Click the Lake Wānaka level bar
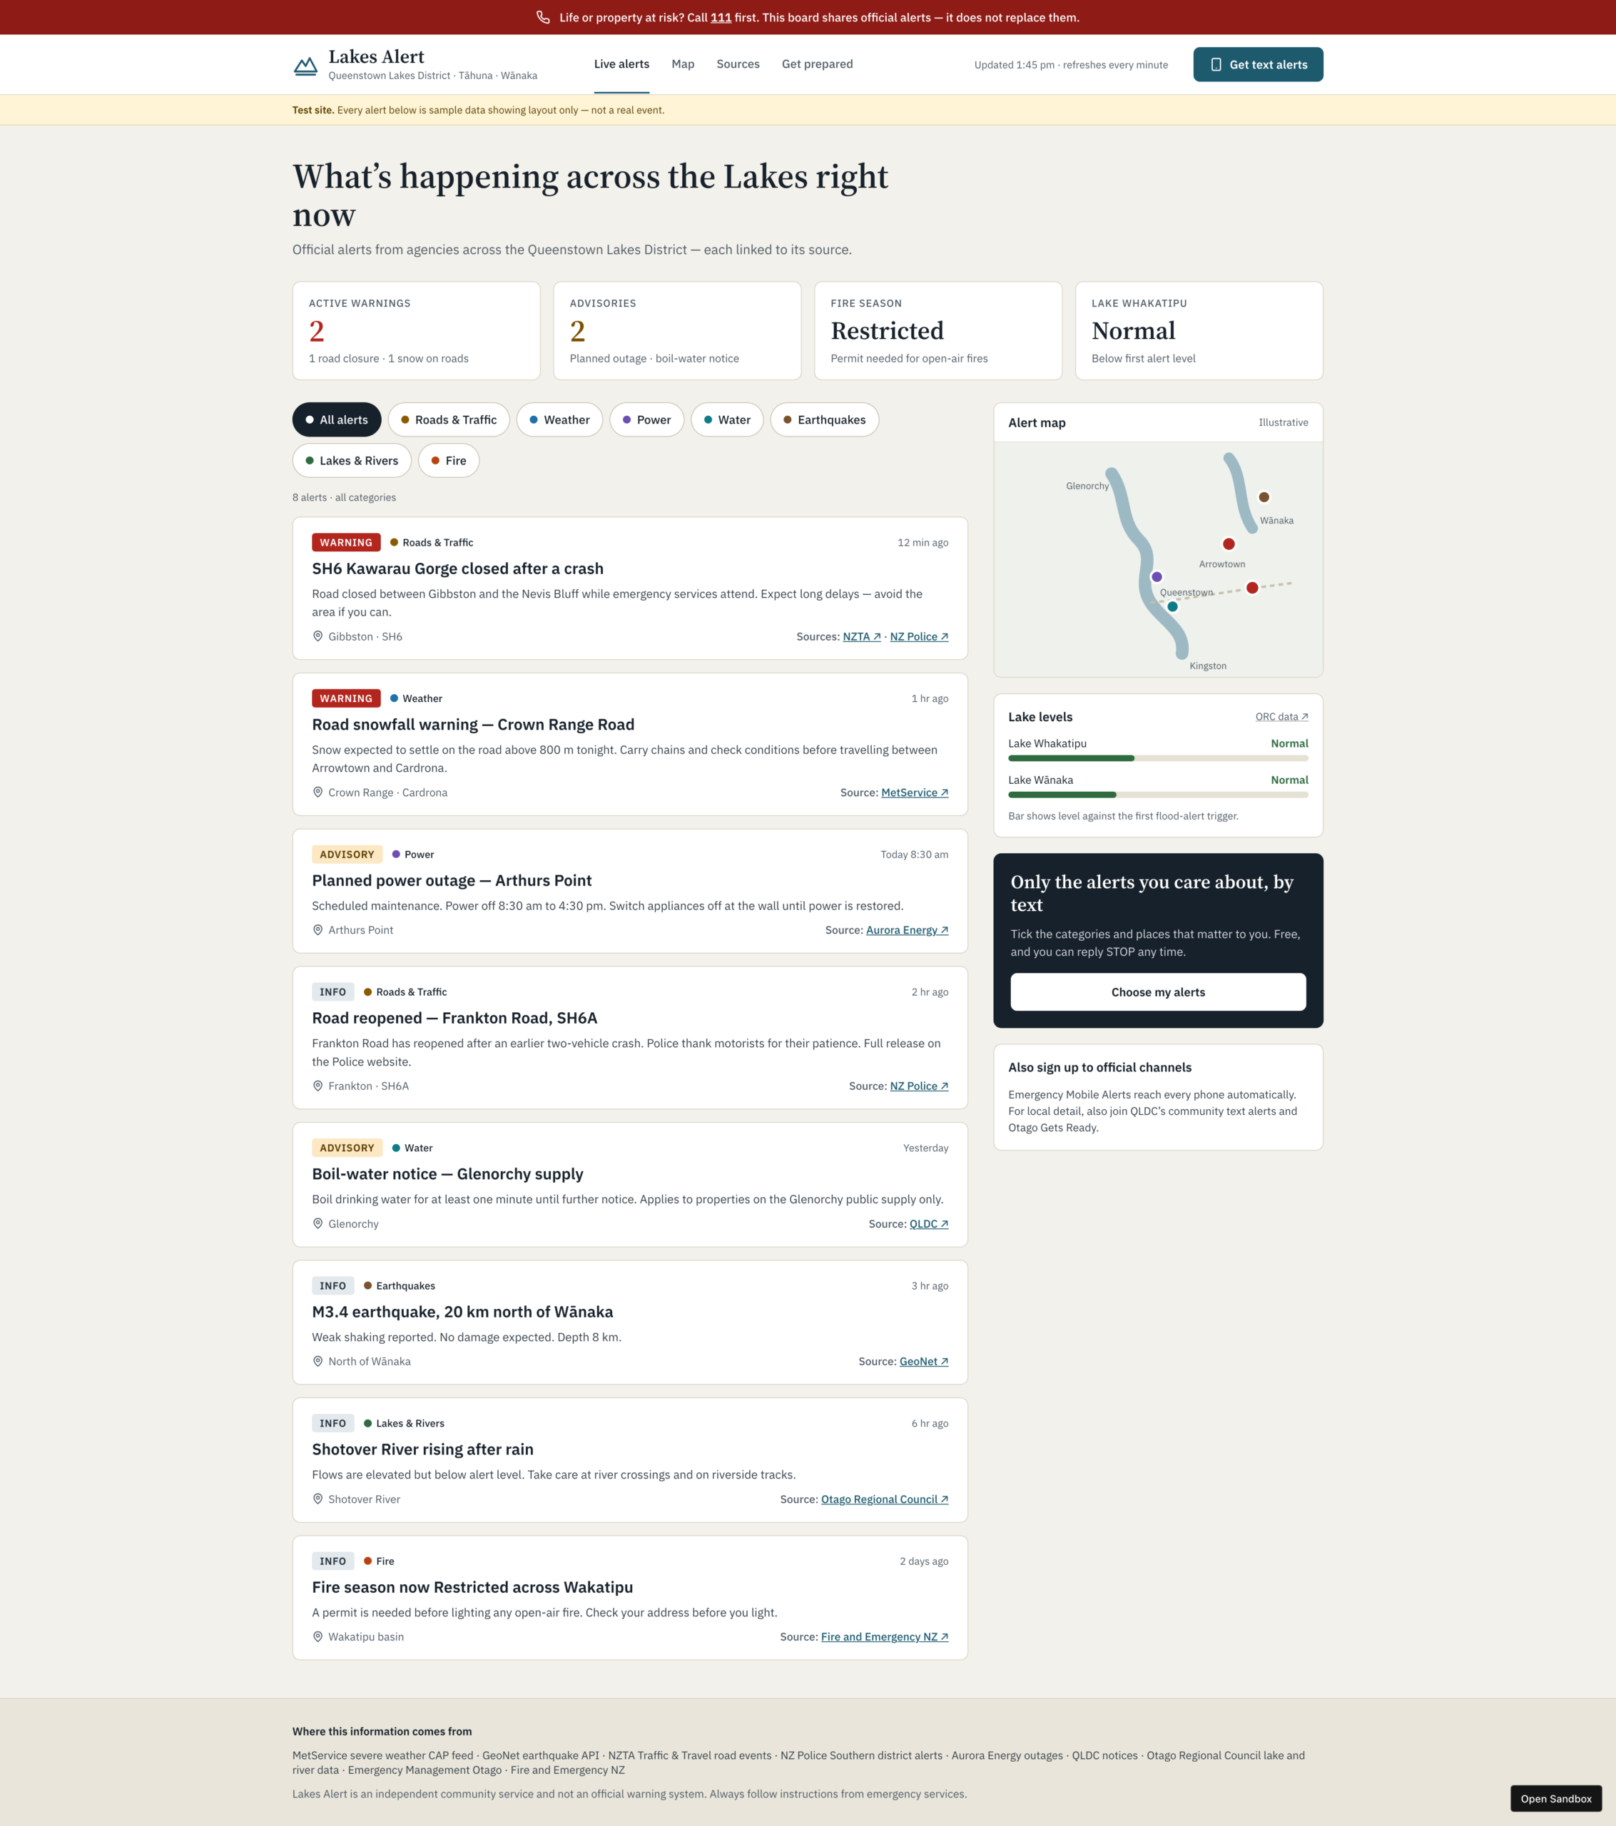The image size is (1616, 1826). 1159,795
